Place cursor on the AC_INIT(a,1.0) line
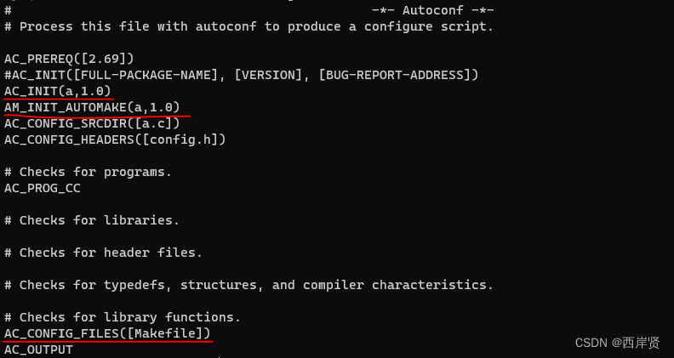Image resolution: width=674 pixels, height=358 pixels. [57, 91]
